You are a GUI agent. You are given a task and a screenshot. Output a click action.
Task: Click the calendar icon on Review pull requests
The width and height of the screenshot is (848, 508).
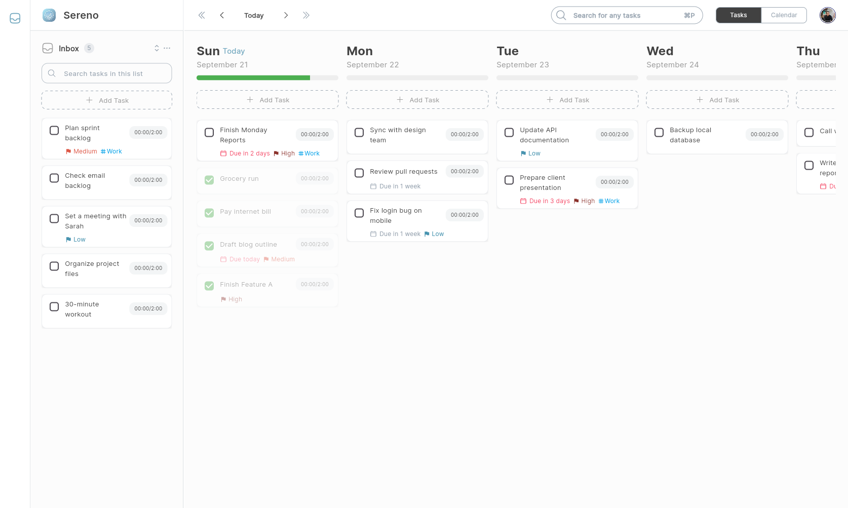(374, 186)
